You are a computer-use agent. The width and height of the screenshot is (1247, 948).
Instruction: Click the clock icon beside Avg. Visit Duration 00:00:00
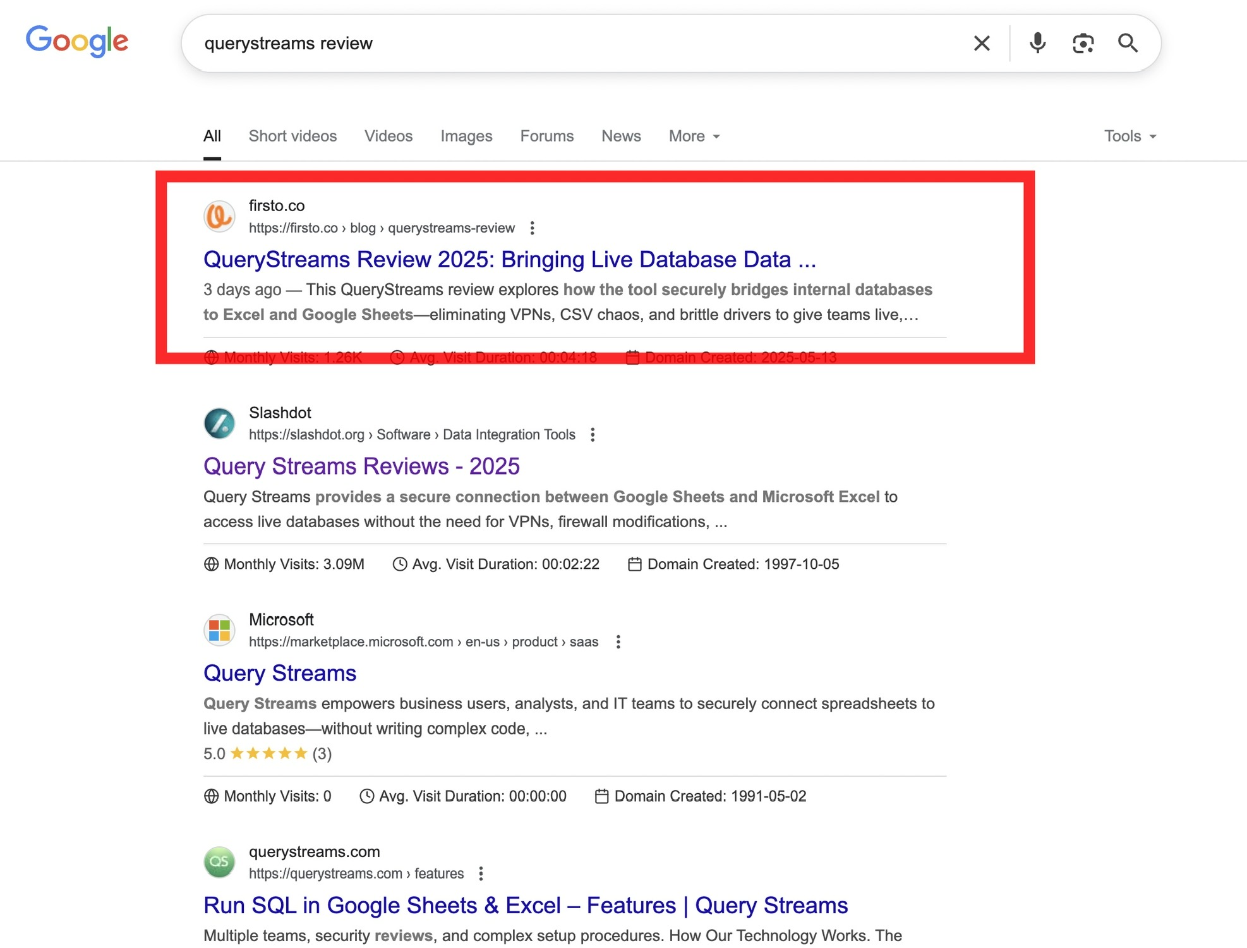point(366,796)
